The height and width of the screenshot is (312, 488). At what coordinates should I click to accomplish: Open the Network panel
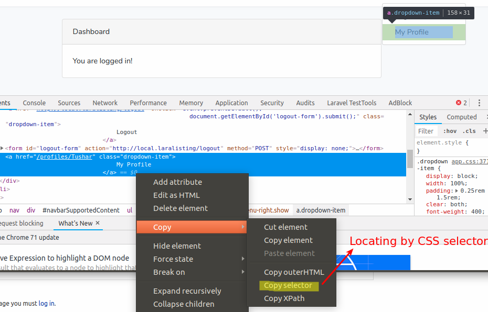tap(105, 103)
